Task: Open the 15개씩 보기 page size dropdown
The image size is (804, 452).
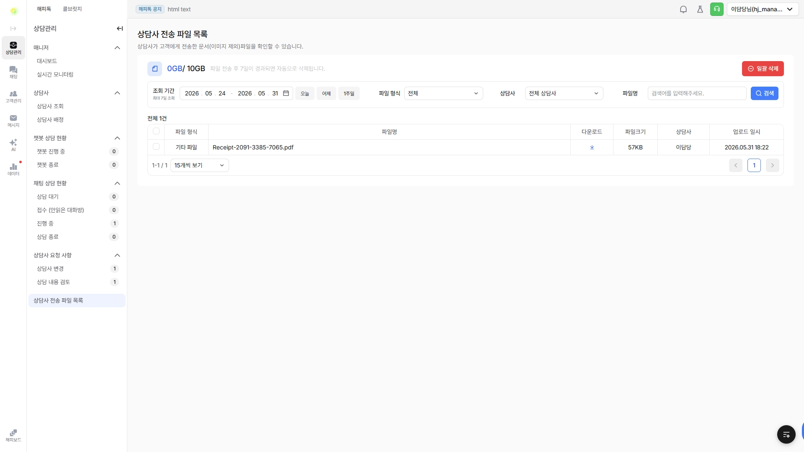Action: (x=200, y=165)
